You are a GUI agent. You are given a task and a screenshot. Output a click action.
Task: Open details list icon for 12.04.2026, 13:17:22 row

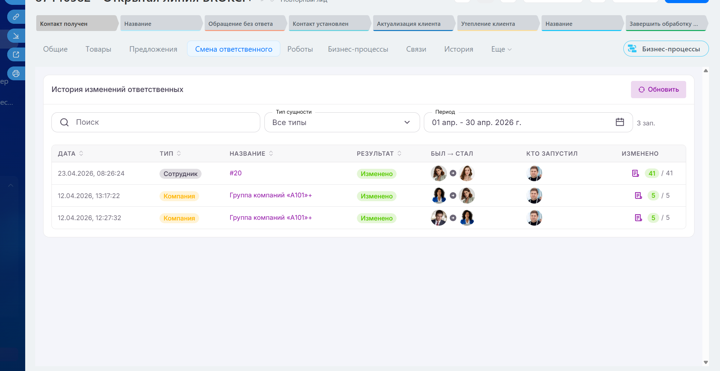point(638,196)
